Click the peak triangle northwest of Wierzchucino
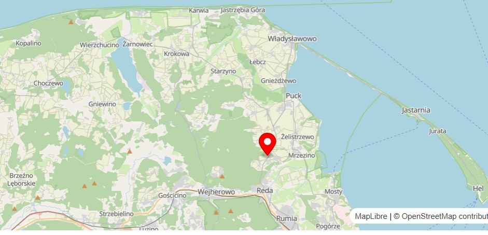This screenshot has width=488, height=235. click(71, 22)
